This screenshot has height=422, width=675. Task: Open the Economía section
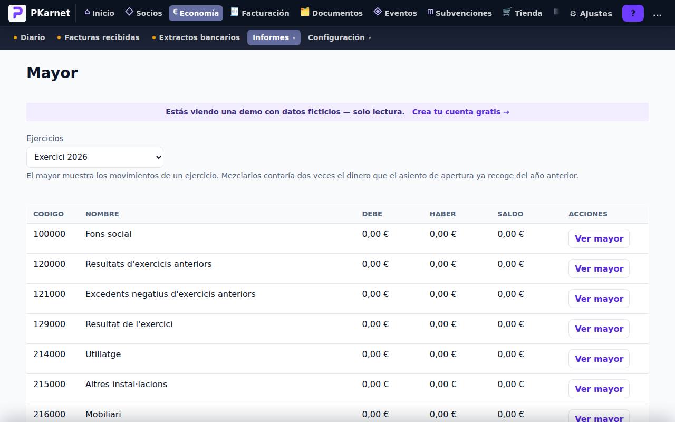(x=196, y=13)
